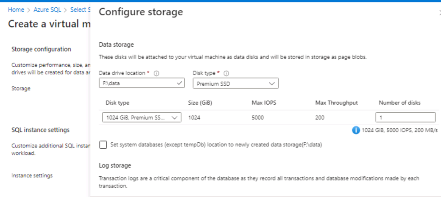This screenshot has width=441, height=197.
Task: Click the Number of disks input field
Action: [405, 117]
